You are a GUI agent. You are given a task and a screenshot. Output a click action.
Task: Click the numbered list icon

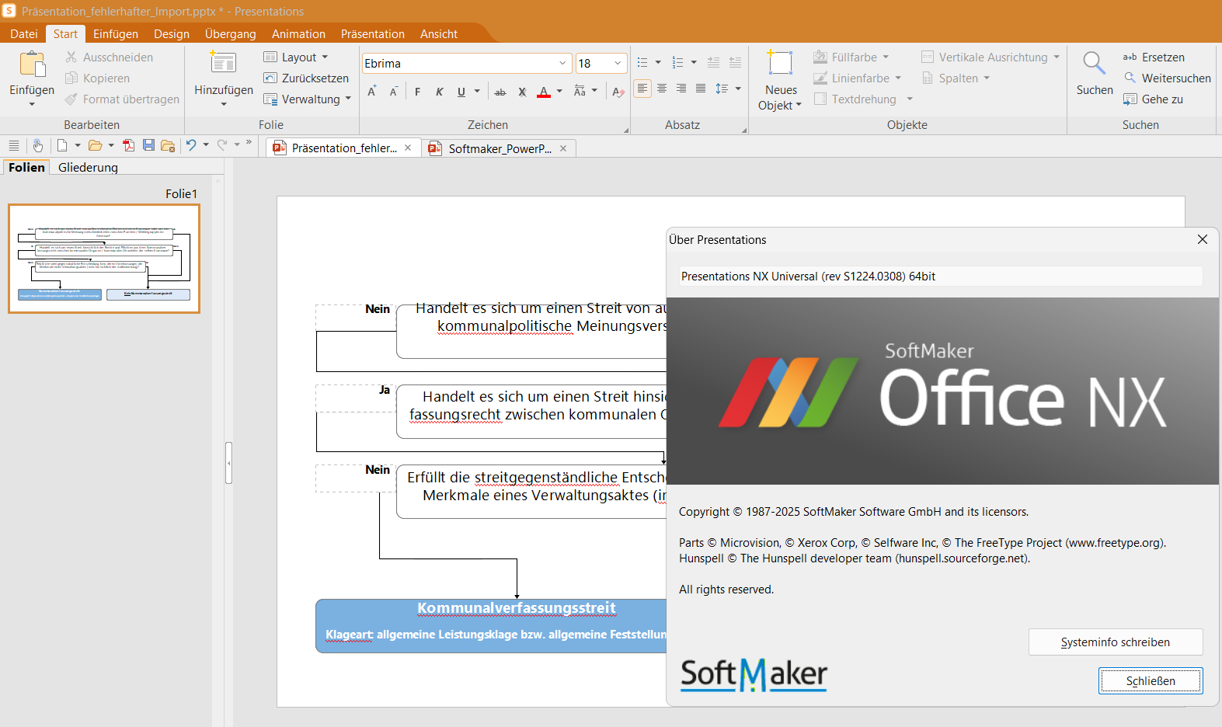(677, 62)
